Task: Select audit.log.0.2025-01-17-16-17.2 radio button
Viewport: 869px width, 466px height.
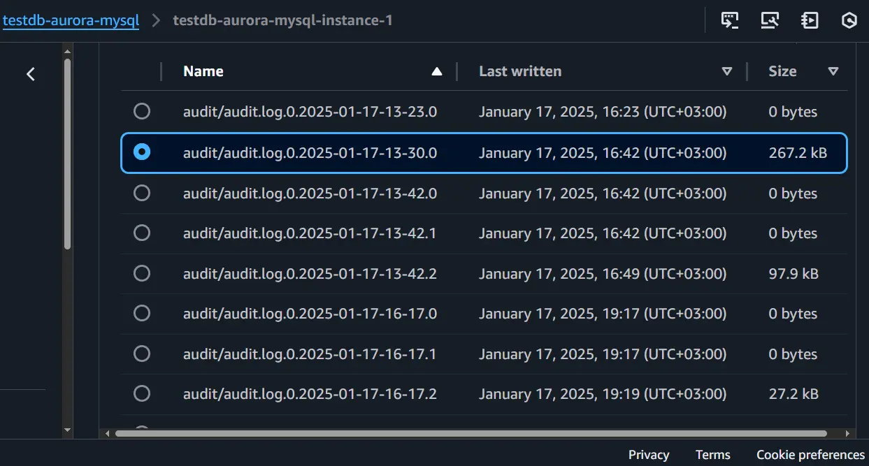Action: click(x=142, y=394)
